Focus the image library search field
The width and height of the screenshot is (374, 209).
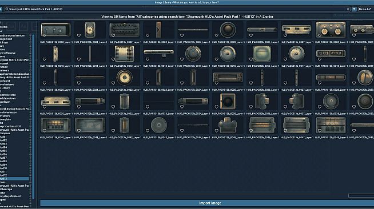177,9
